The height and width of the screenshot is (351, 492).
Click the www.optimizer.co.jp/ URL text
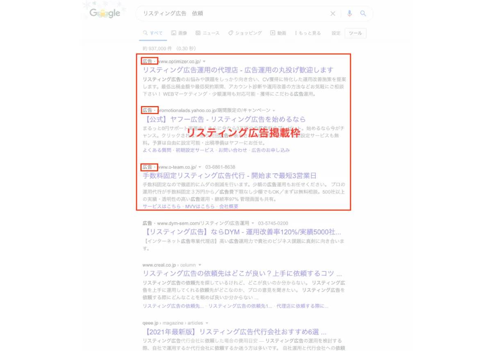[x=179, y=62]
